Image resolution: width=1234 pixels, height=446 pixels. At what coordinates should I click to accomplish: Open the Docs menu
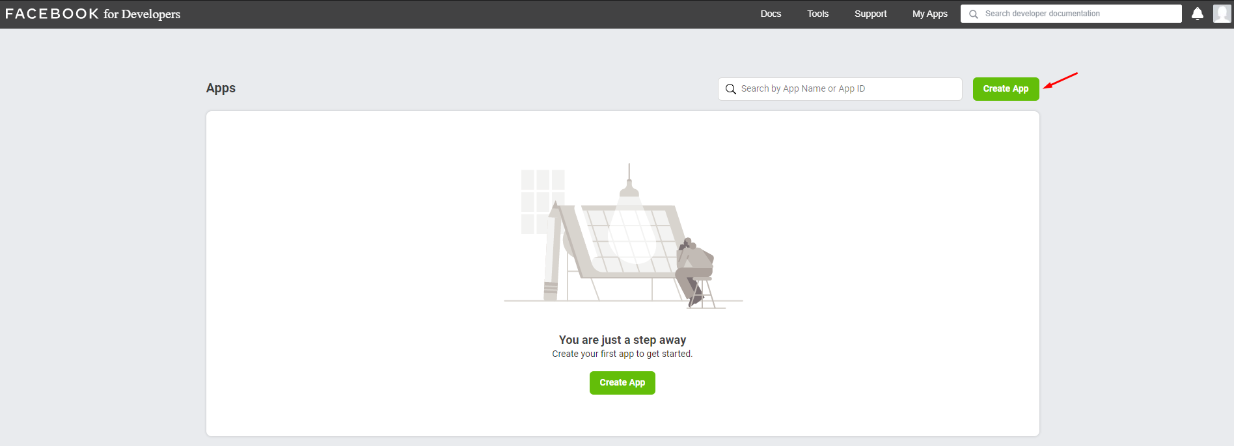771,14
